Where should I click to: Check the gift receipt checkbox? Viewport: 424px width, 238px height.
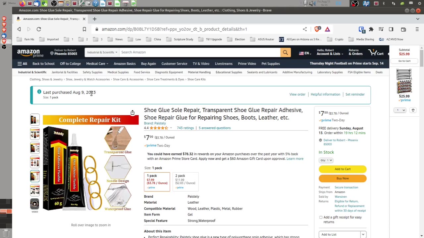pyautogui.click(x=321, y=218)
